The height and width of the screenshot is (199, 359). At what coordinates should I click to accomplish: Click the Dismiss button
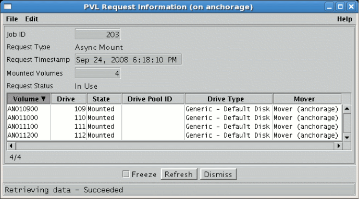click(x=218, y=175)
